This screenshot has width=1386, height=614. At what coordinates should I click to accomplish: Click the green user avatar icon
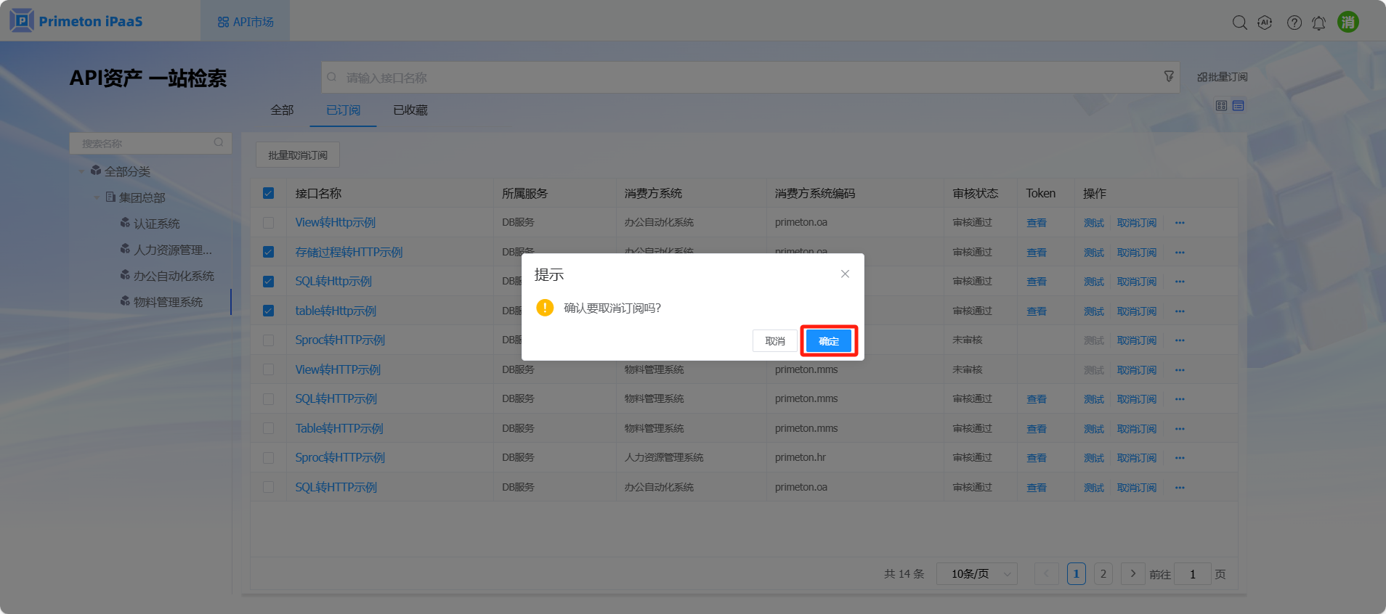tap(1347, 22)
